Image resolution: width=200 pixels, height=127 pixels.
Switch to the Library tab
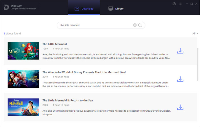coord(116,9)
